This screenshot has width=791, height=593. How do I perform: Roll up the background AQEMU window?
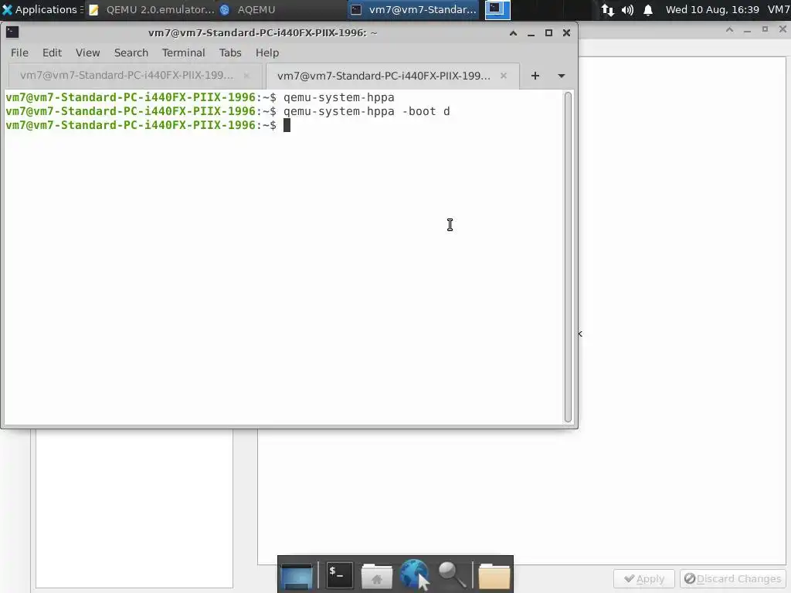[x=729, y=30]
